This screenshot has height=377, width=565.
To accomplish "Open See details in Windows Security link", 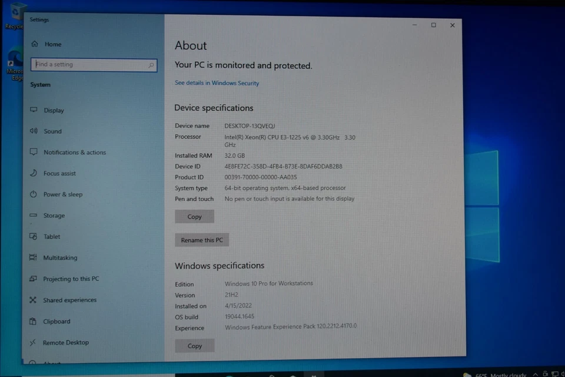I will (217, 83).
